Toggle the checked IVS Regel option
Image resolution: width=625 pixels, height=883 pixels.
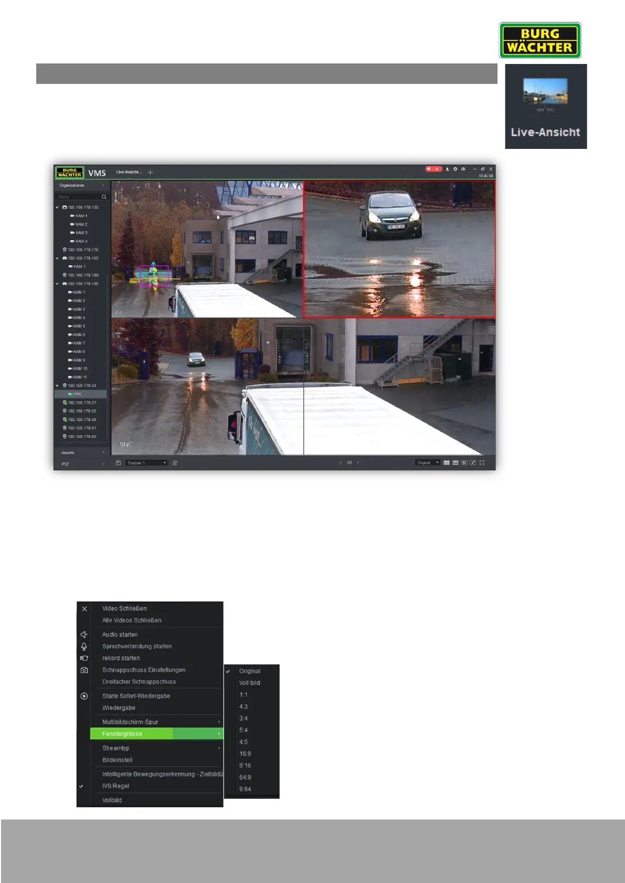[115, 786]
